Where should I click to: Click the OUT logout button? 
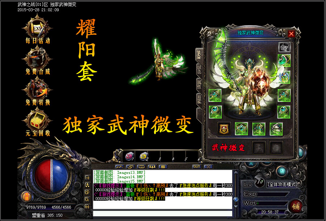tap(196, 167)
